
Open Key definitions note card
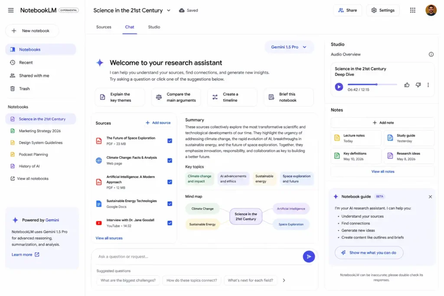pos(356,156)
